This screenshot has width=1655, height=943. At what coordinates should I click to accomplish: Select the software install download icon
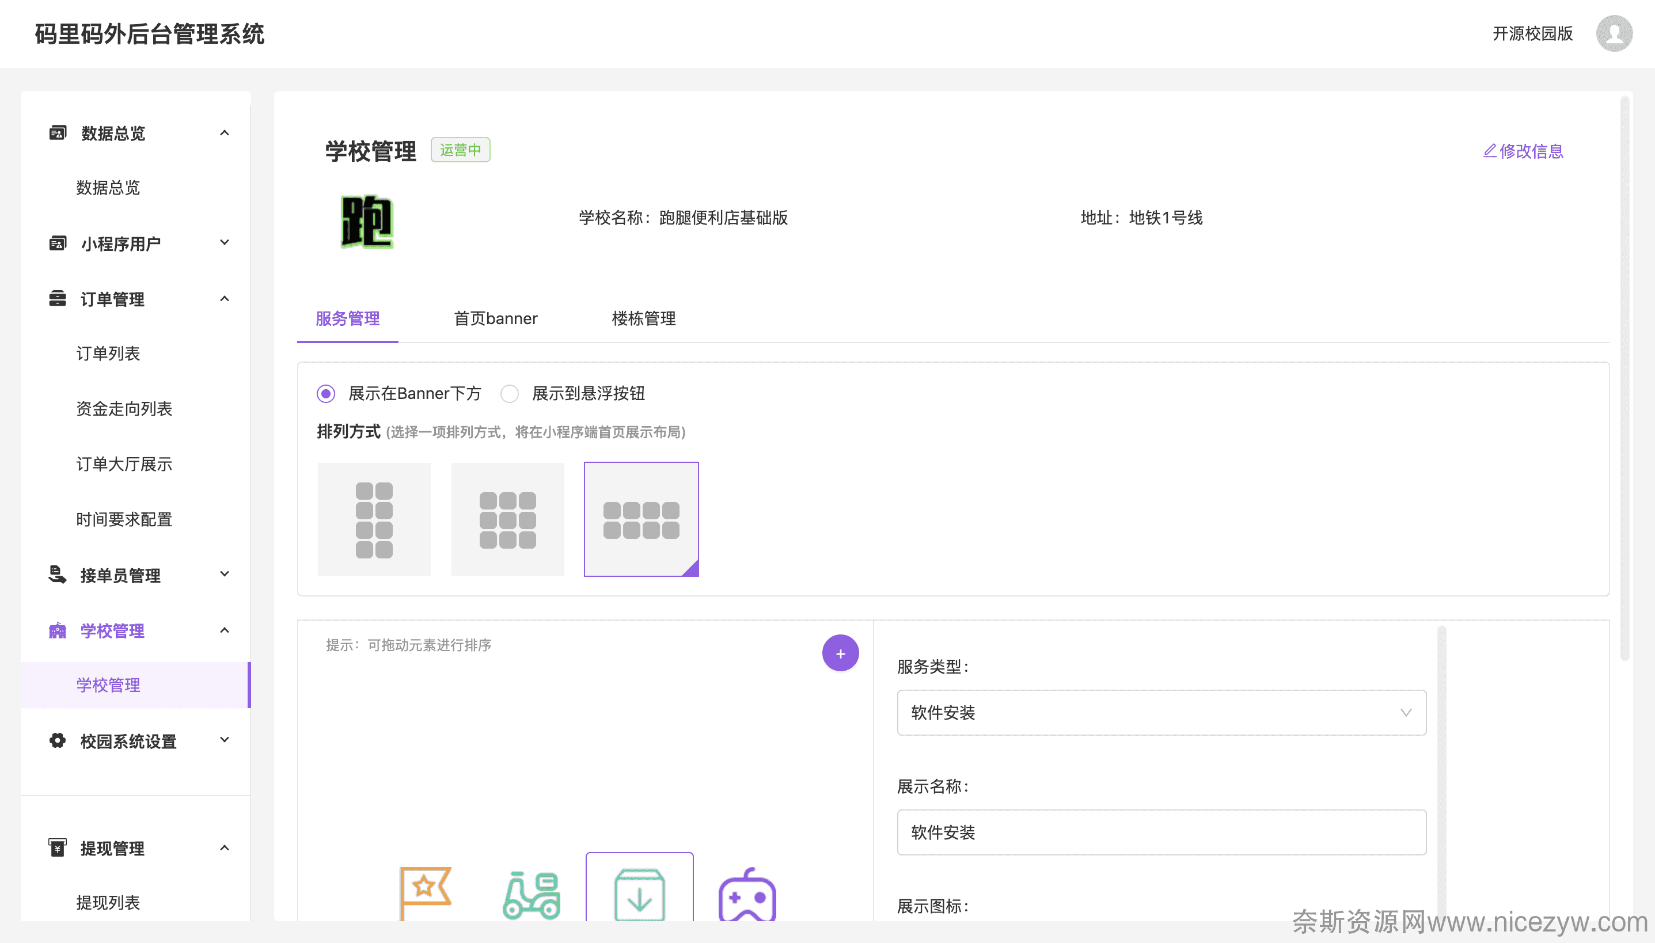[x=639, y=893]
